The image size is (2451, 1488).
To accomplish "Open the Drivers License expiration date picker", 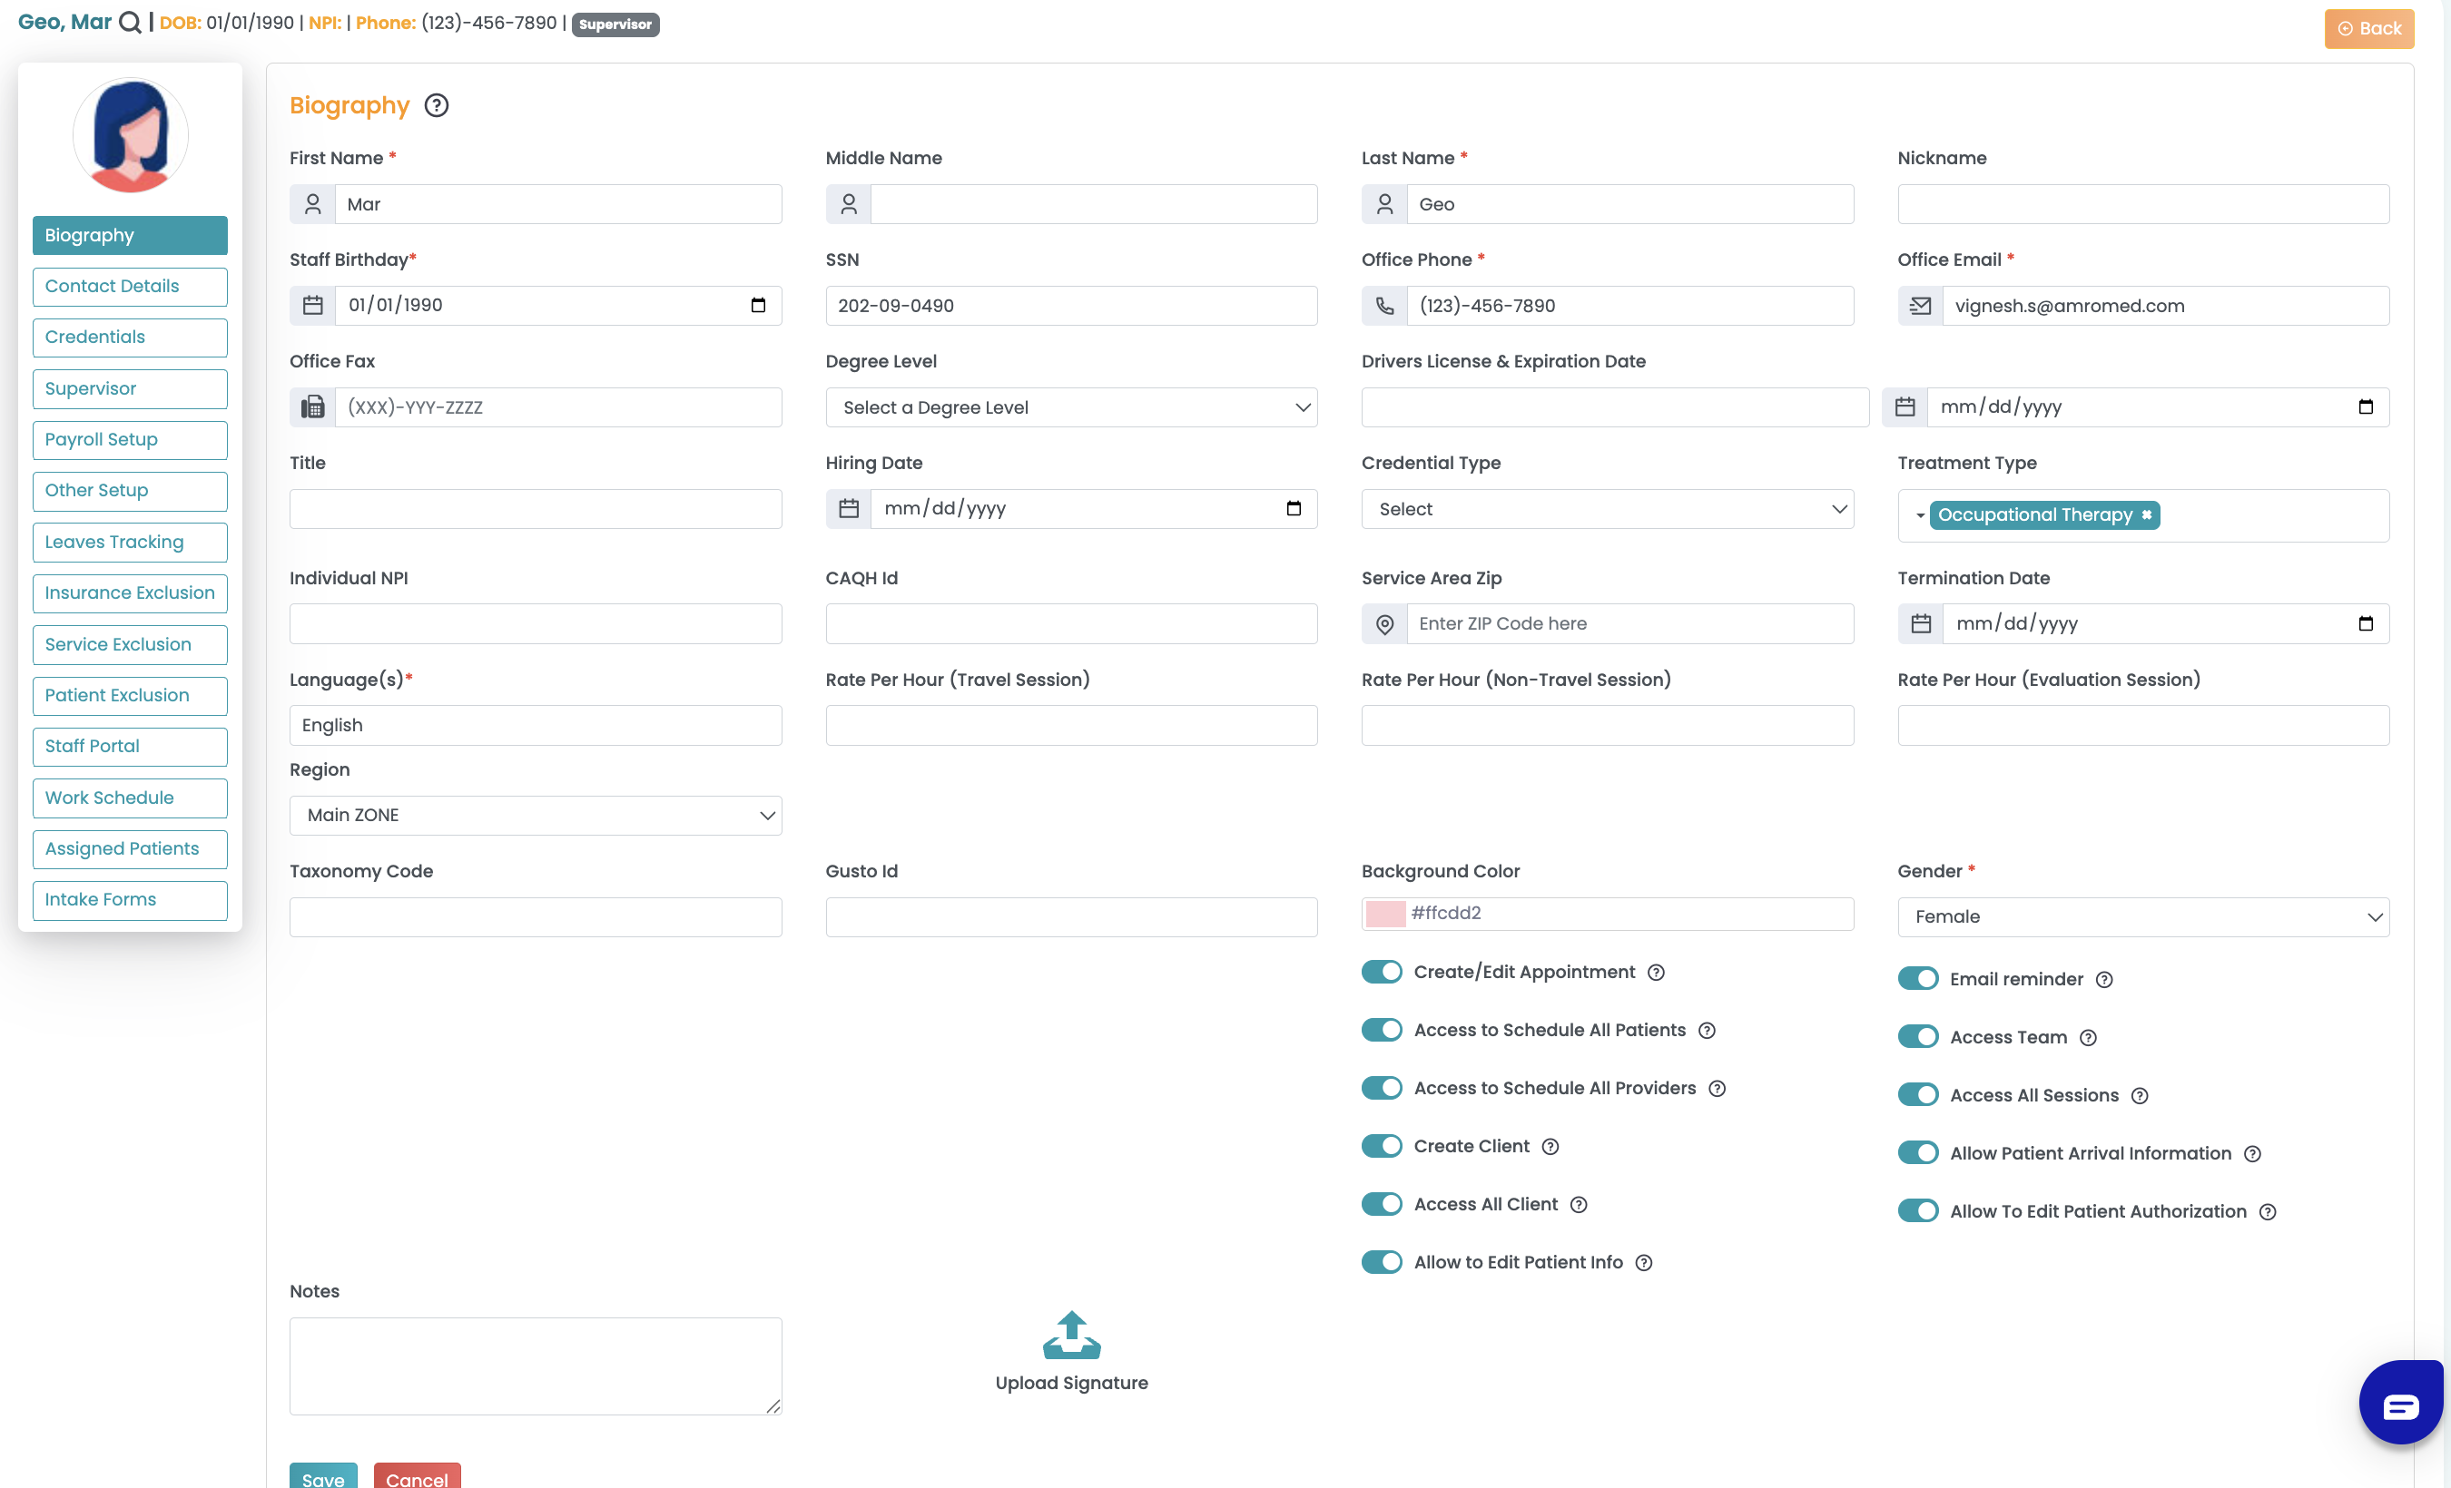I will (x=2366, y=407).
